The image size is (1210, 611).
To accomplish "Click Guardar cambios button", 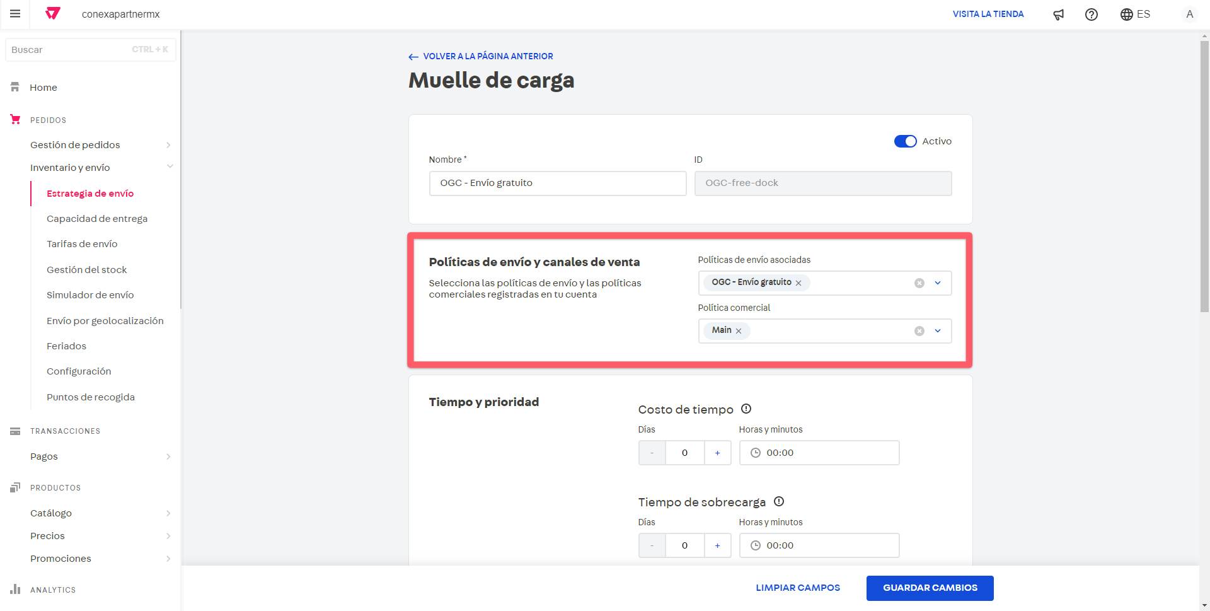I will [930, 588].
